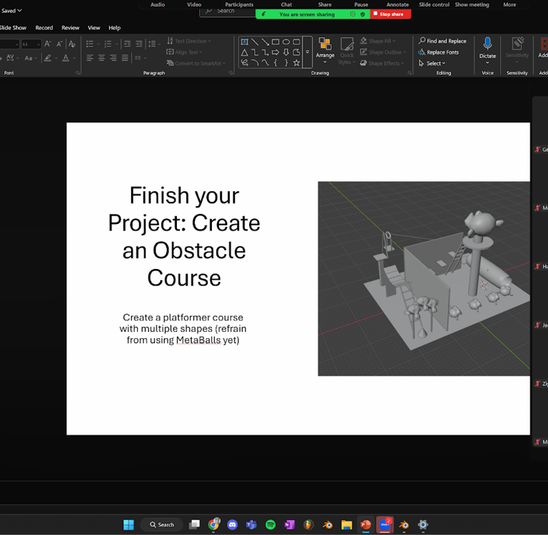Click Increase Font Size icon
Viewport: 548px width, 535px height.
pyautogui.click(x=48, y=44)
